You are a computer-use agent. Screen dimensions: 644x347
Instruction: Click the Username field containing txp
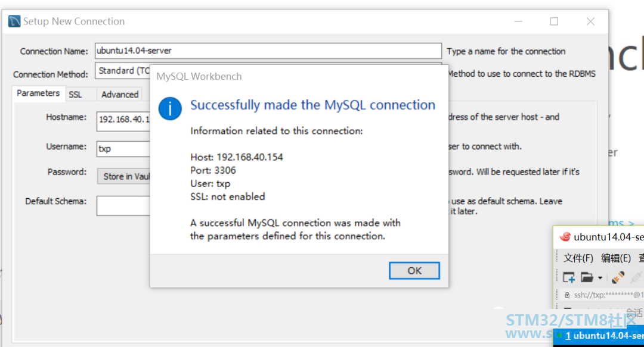(x=123, y=148)
